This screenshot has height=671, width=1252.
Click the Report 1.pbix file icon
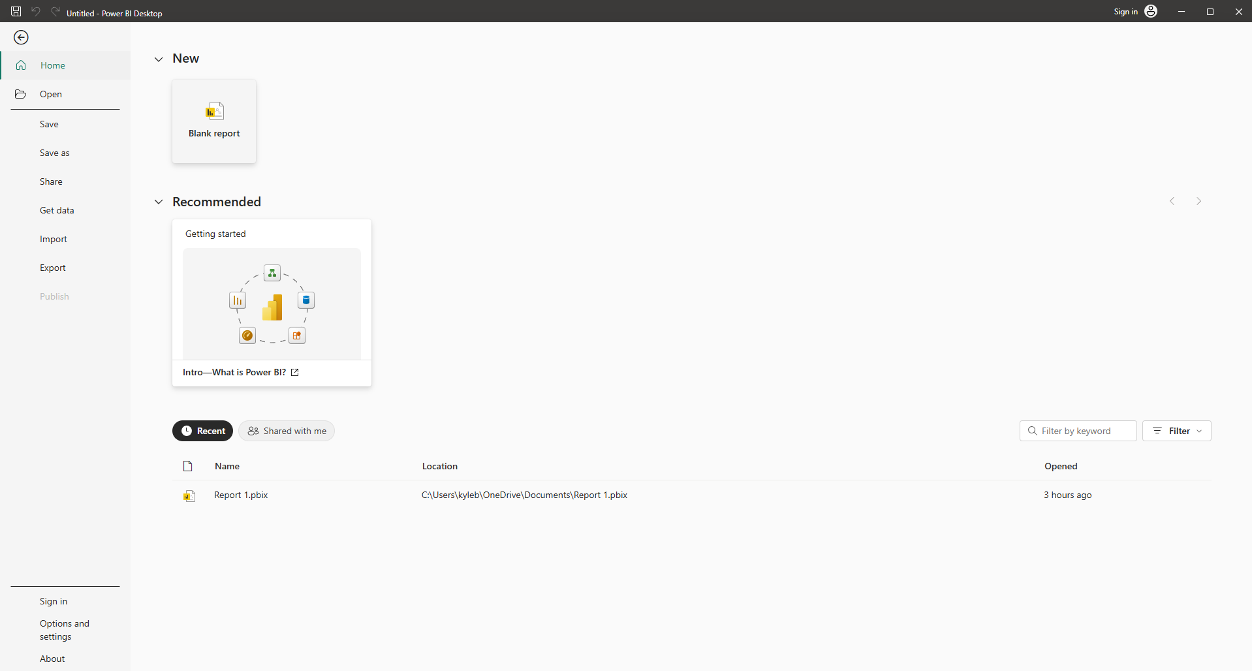tap(189, 495)
